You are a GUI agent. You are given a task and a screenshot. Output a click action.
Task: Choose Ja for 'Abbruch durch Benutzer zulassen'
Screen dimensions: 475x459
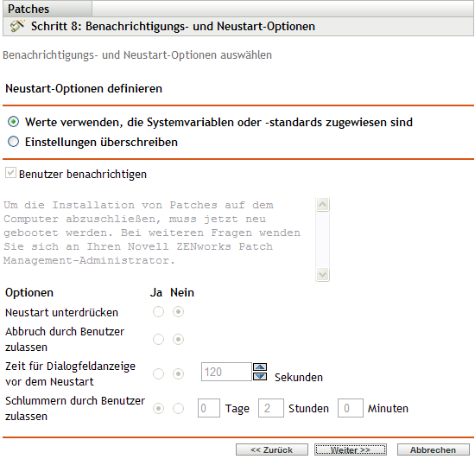[158, 339]
